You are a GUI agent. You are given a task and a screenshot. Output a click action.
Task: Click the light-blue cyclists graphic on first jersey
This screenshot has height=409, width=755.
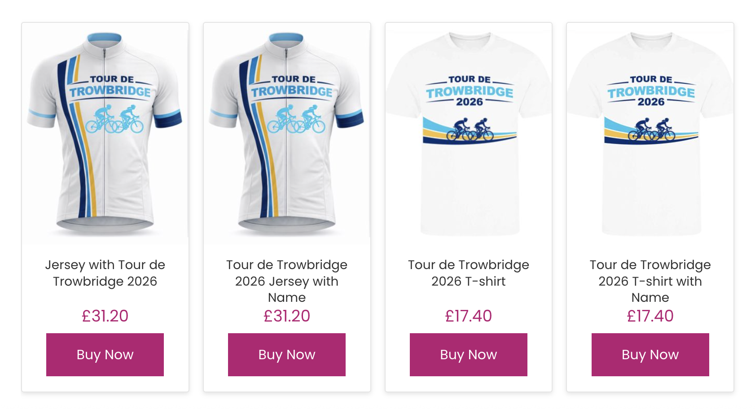click(114, 119)
